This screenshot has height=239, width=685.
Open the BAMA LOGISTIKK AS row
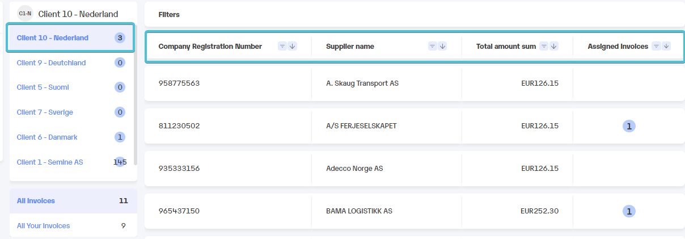pos(415,211)
